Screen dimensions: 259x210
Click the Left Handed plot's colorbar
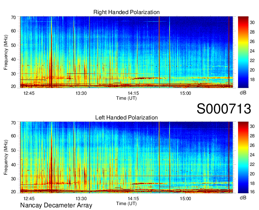pyautogui.click(x=243, y=157)
